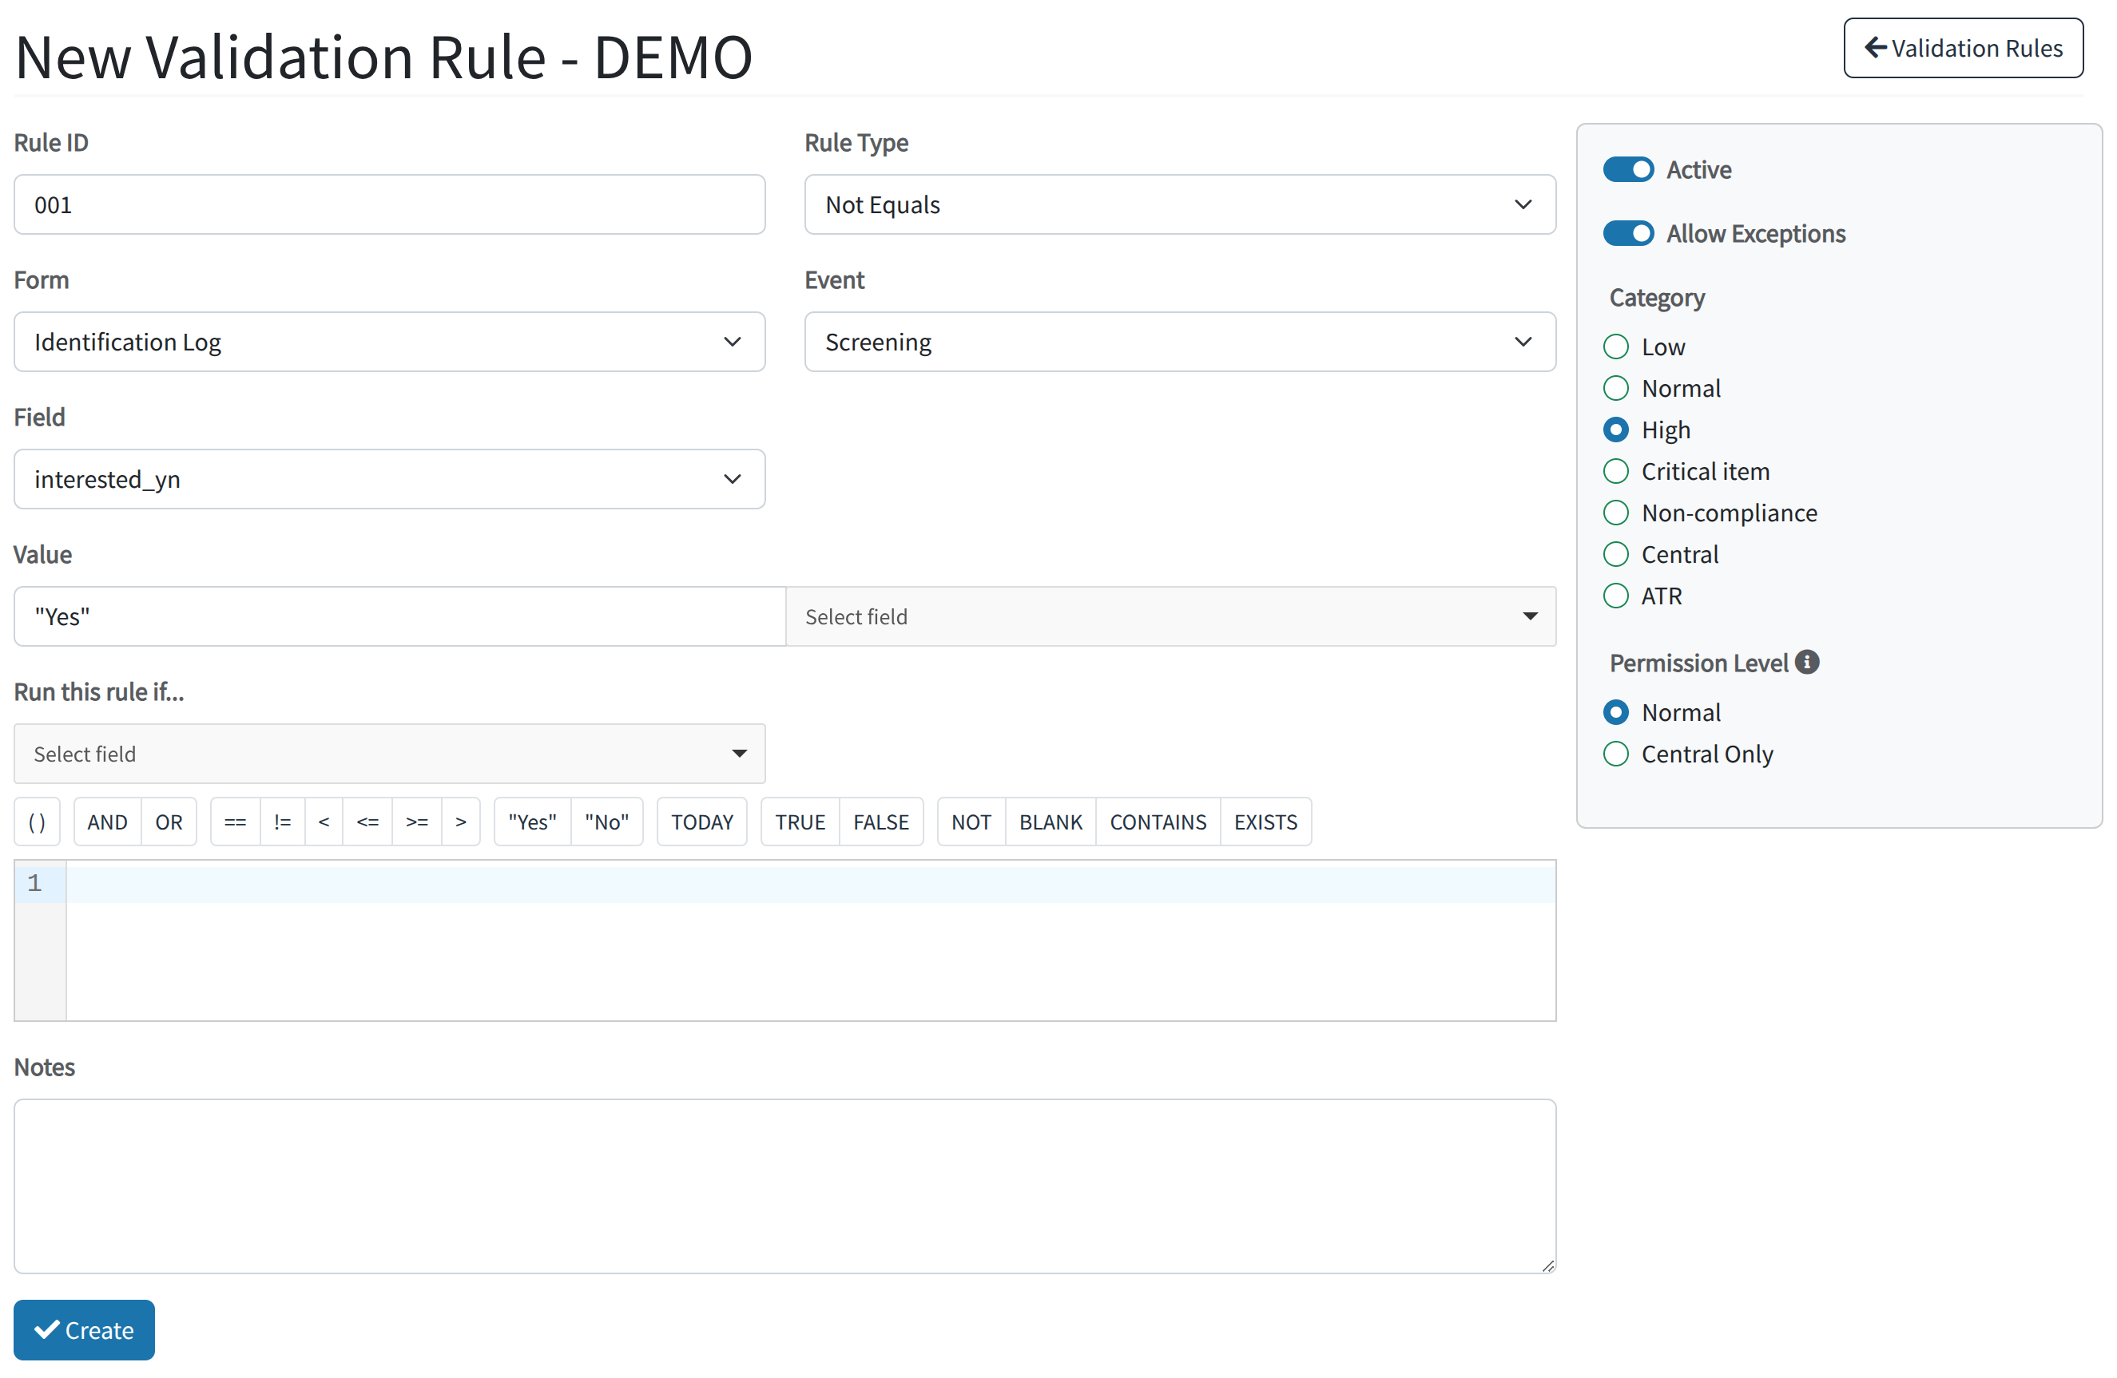Open the Run this rule if Select field dropdown
The width and height of the screenshot is (2117, 1378).
coord(389,754)
